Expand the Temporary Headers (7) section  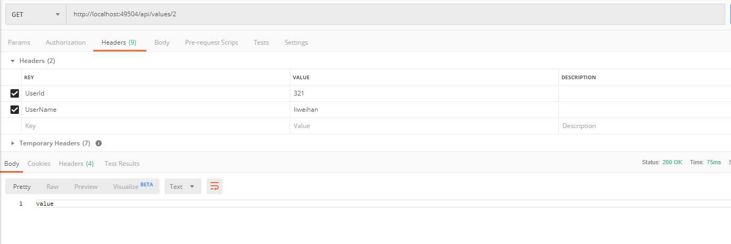click(x=13, y=143)
